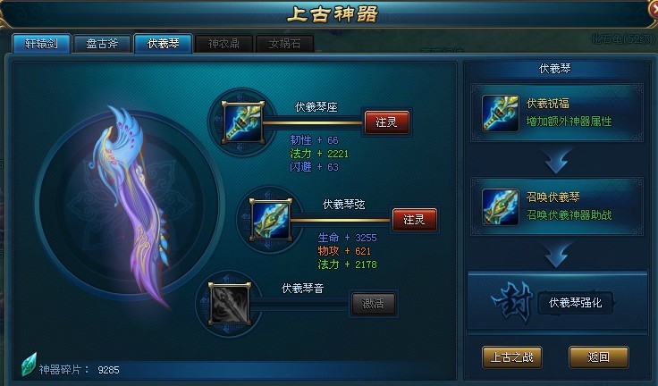Click 注灵 button for 伏羲琴弦
Viewport: 658px width, 386px height.
point(414,220)
